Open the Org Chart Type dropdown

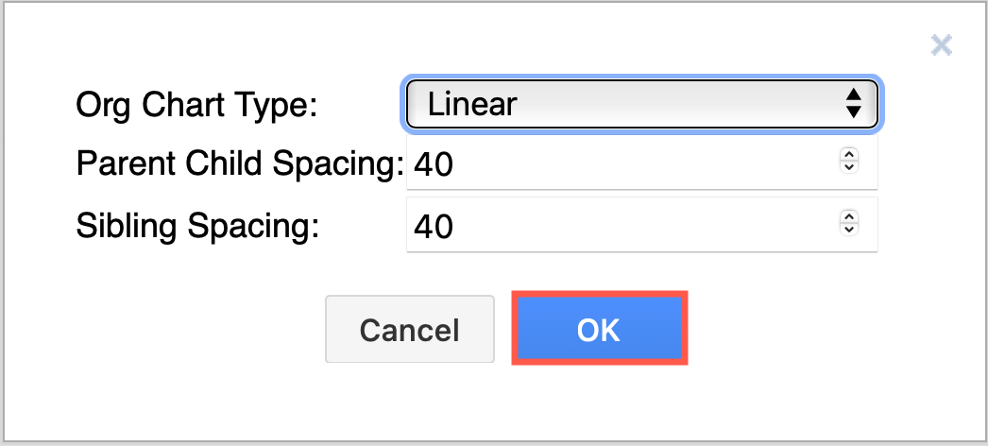(x=642, y=103)
